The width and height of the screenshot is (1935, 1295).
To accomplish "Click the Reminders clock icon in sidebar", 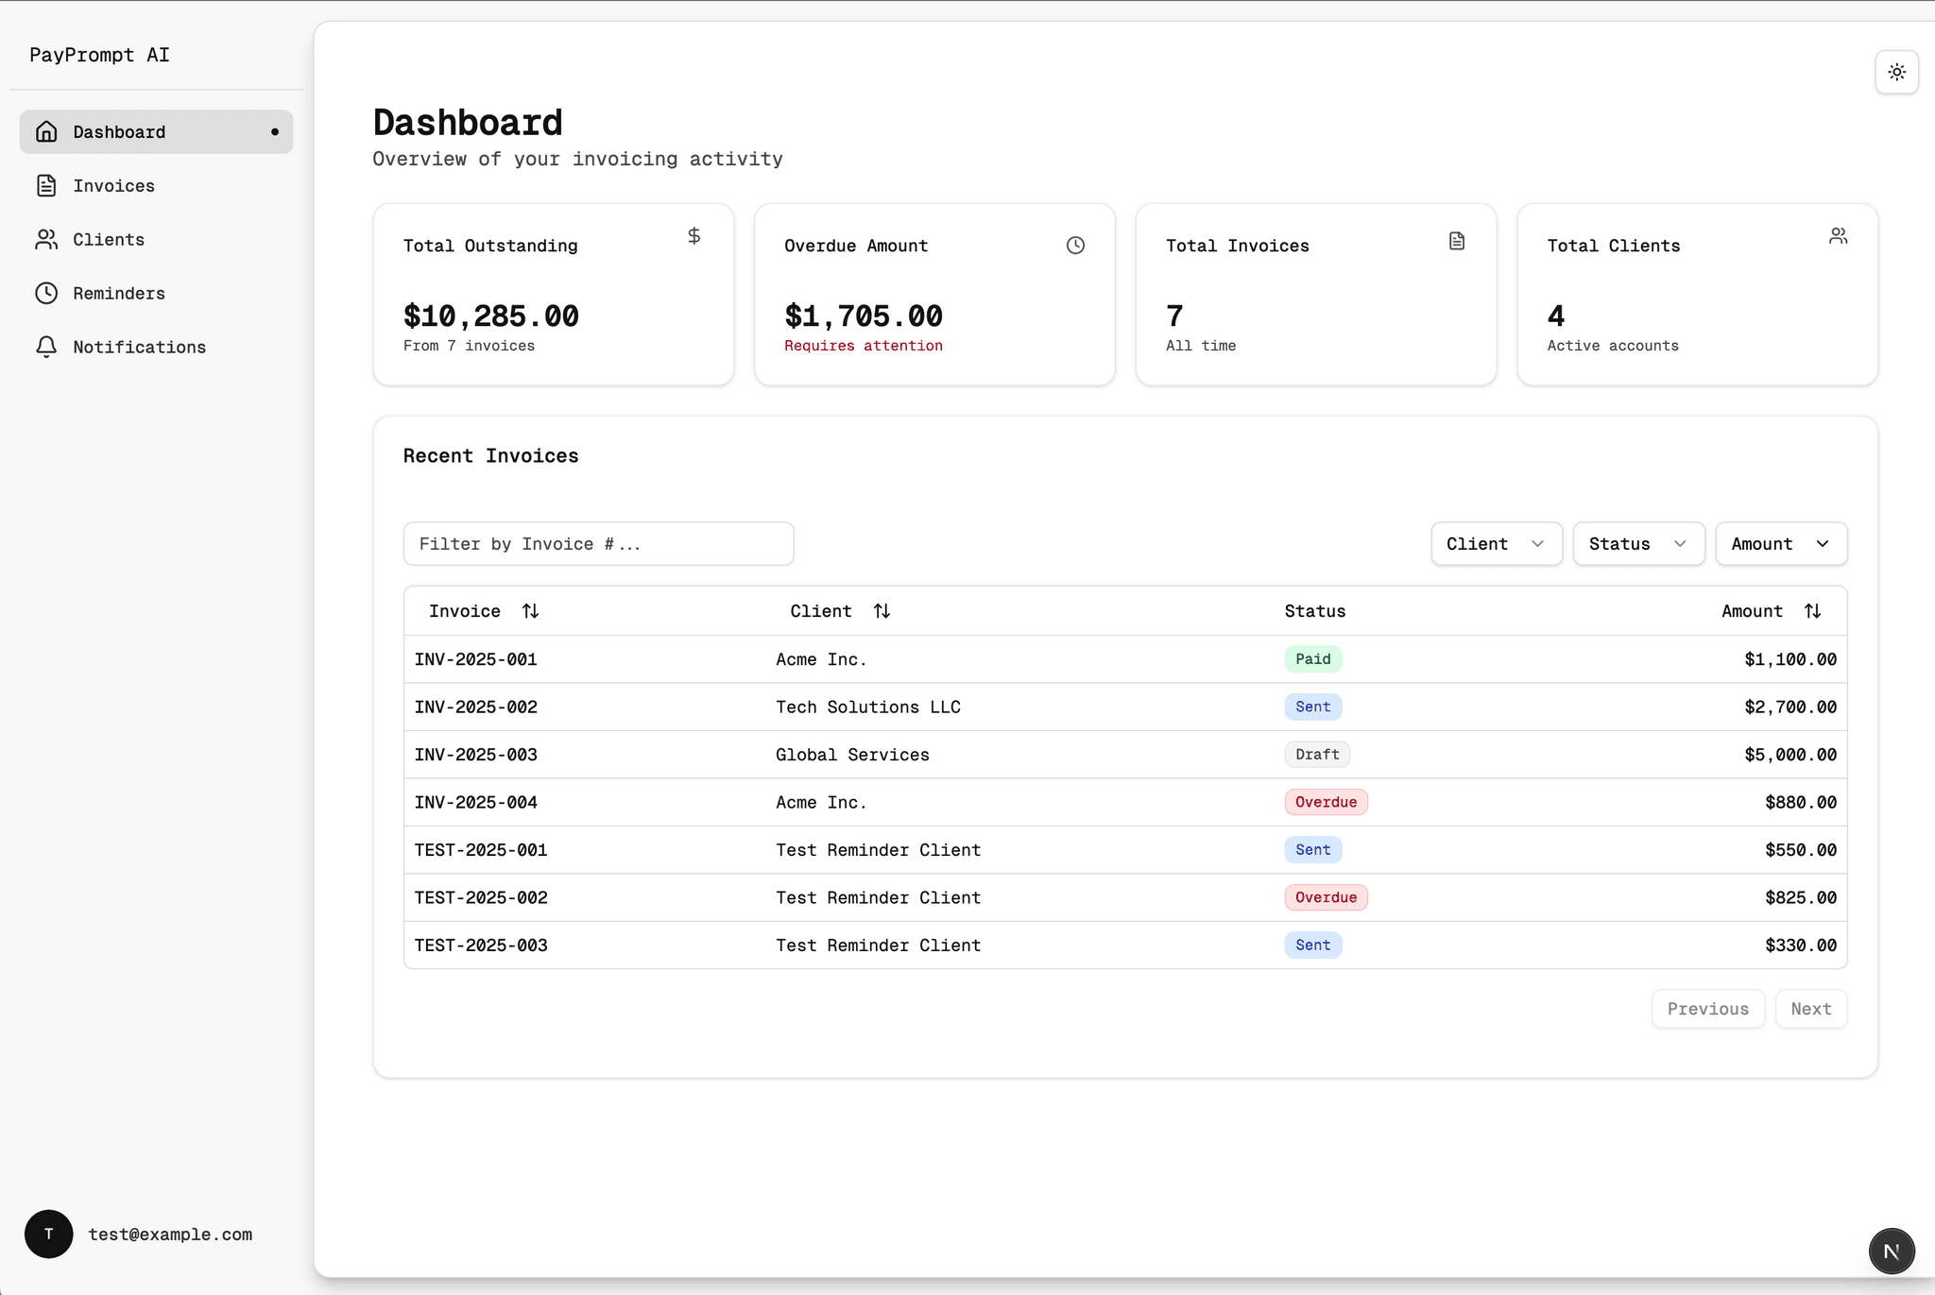I will (46, 294).
